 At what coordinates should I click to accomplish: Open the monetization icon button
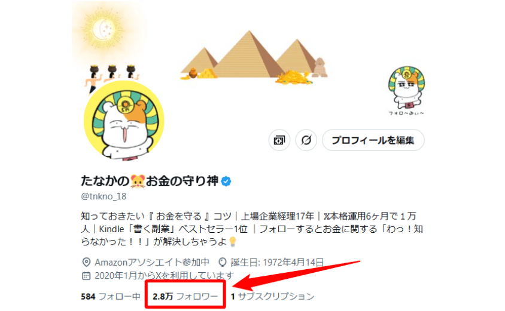(x=279, y=140)
